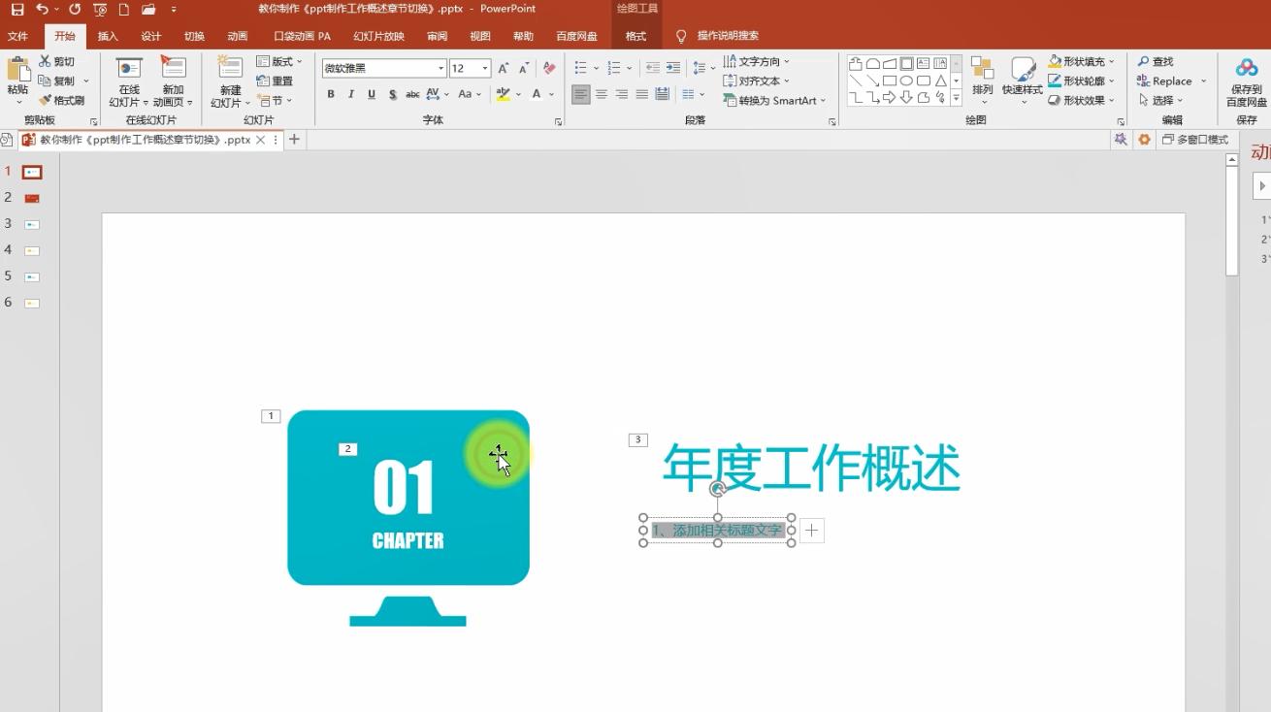Open the font name dropdown
The image size is (1271, 712).
coord(441,68)
